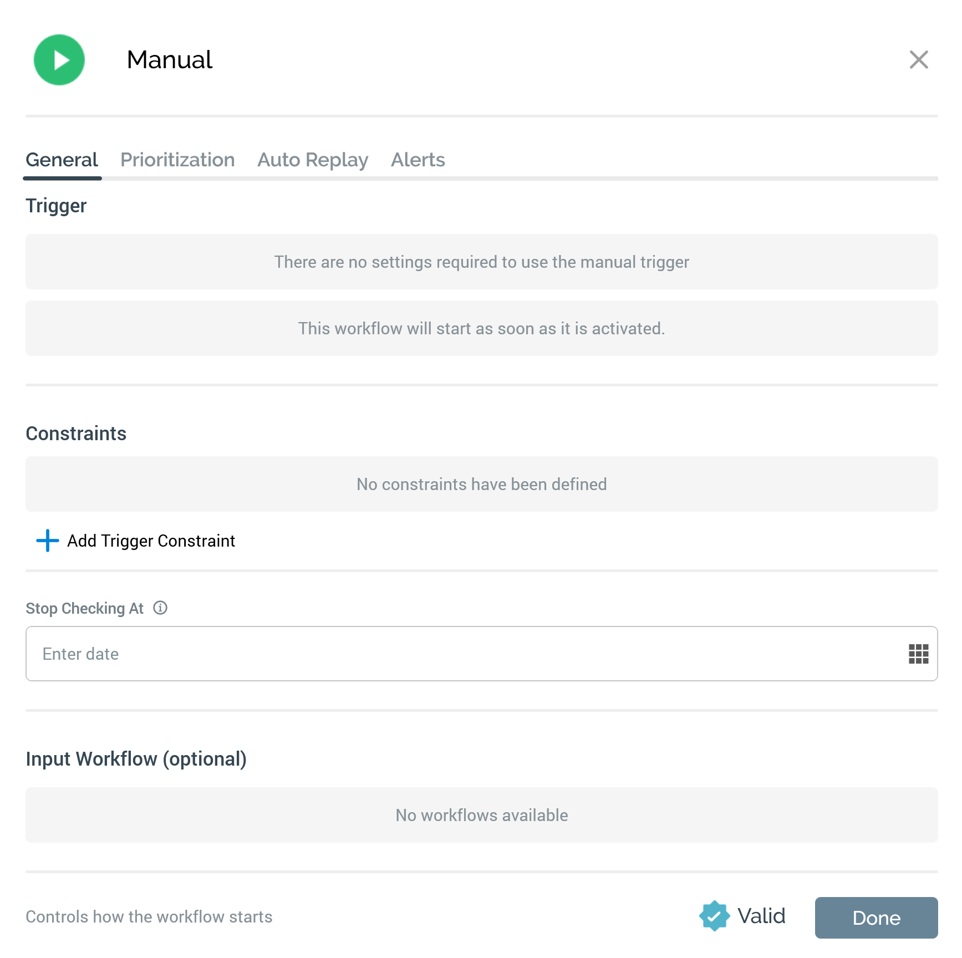
Task: Click the Valid checkmark badge icon
Action: pos(714,916)
